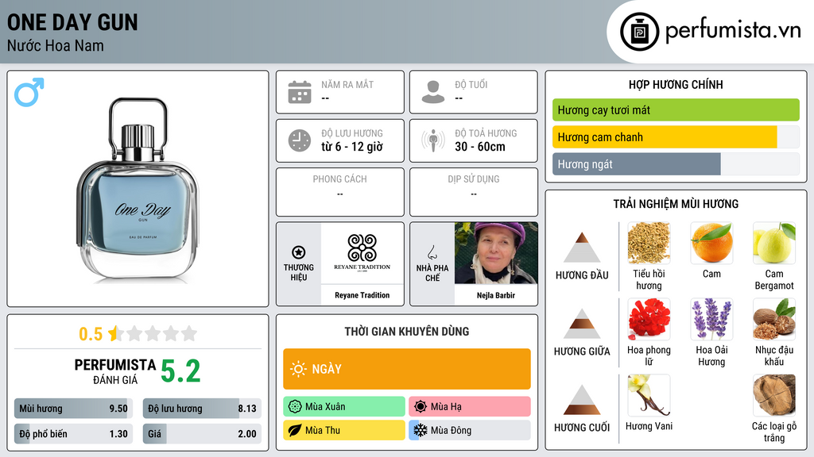Select the Hương Vani vanilla image

(x=649, y=395)
